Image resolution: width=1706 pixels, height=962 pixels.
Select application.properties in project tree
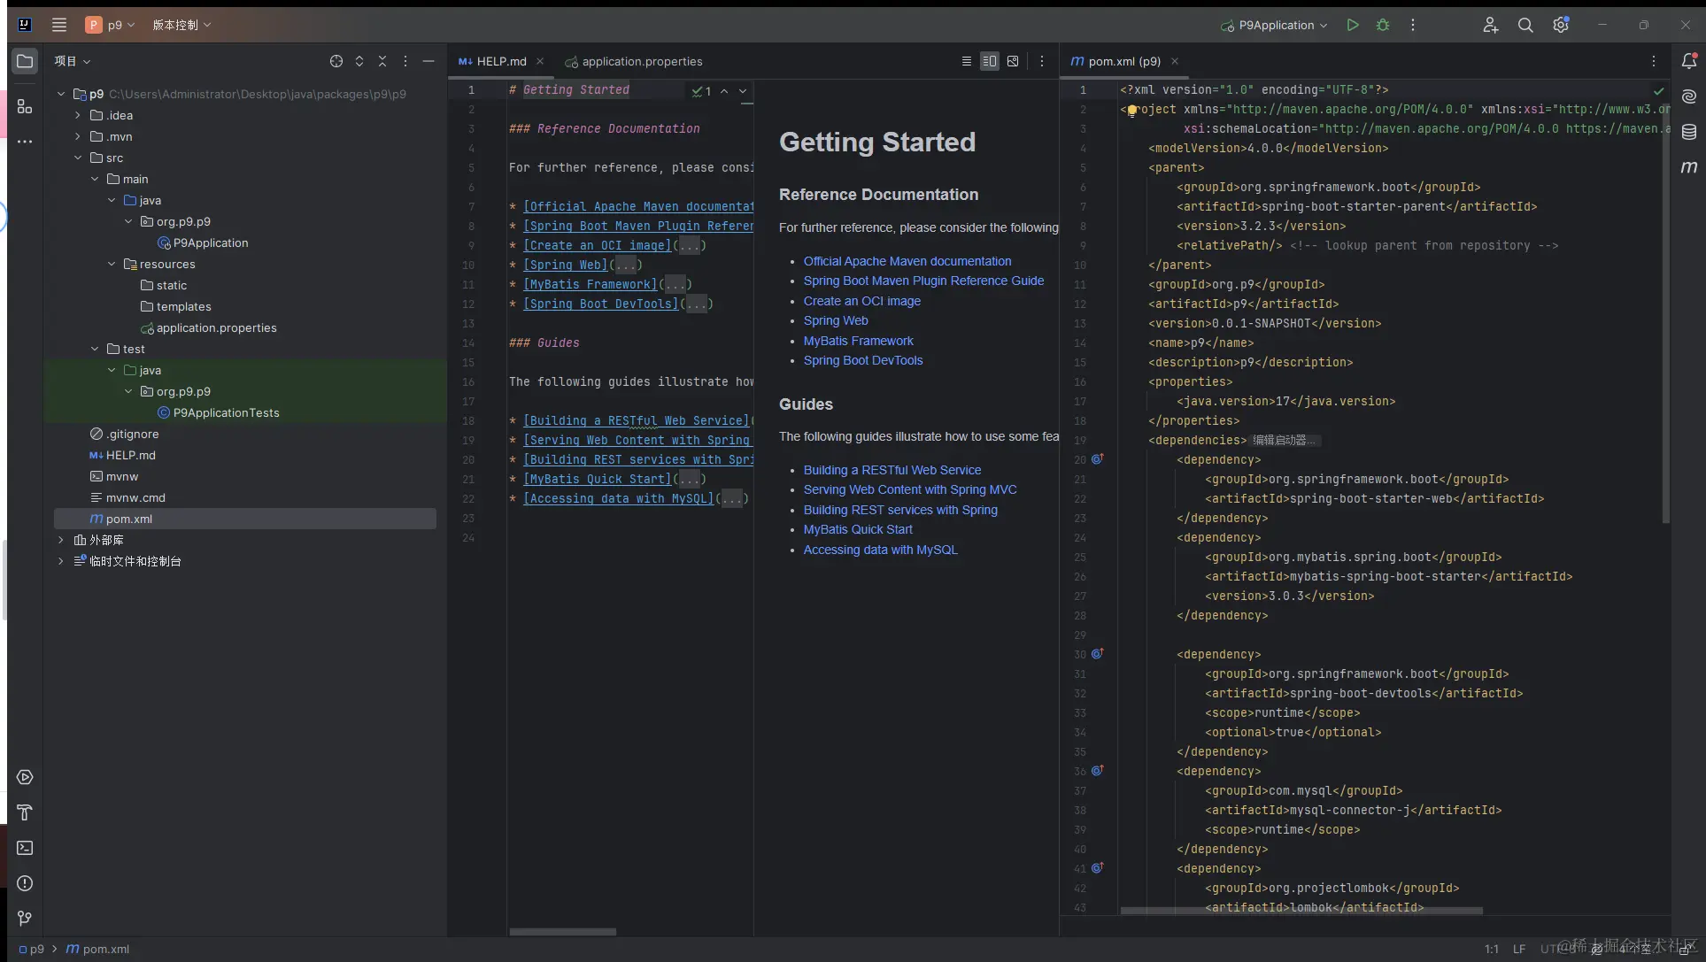point(208,327)
